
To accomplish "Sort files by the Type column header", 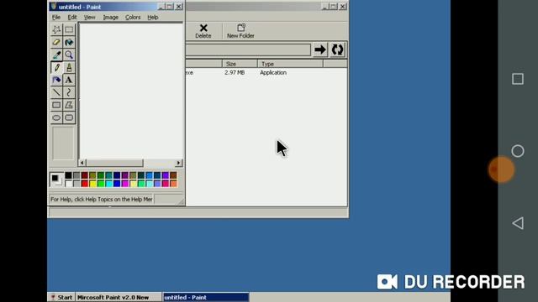I will point(290,64).
